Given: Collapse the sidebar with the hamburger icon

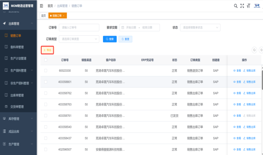Looking at the screenshot, I should click(x=41, y=6).
